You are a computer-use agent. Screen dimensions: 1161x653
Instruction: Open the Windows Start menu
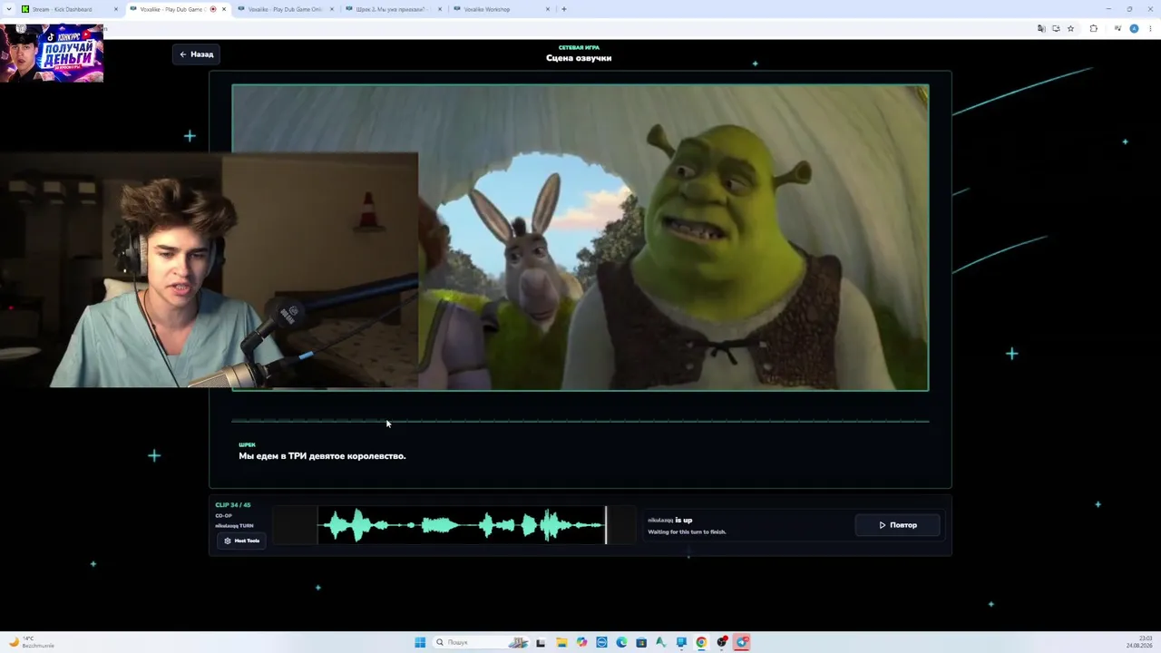pos(420,642)
